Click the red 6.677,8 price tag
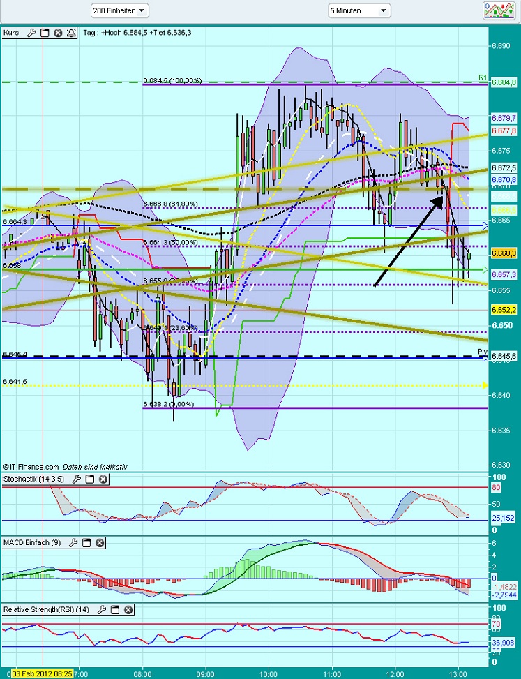Image resolution: width=521 pixels, height=679 pixels. coord(504,130)
